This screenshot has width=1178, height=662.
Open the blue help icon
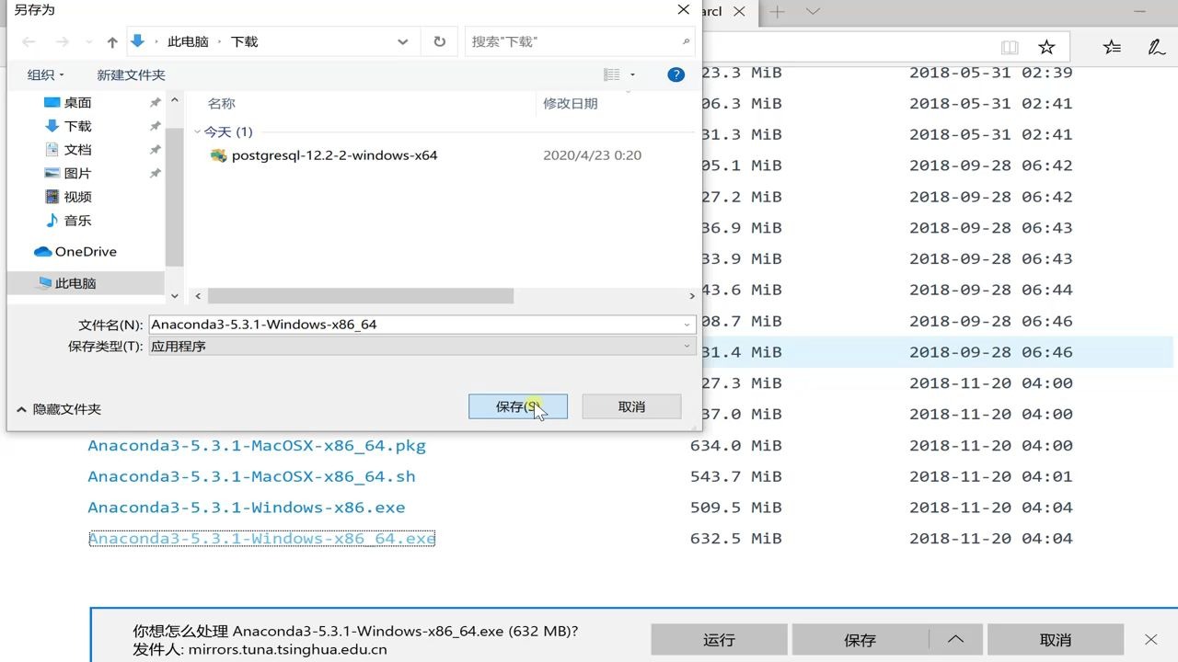676,74
